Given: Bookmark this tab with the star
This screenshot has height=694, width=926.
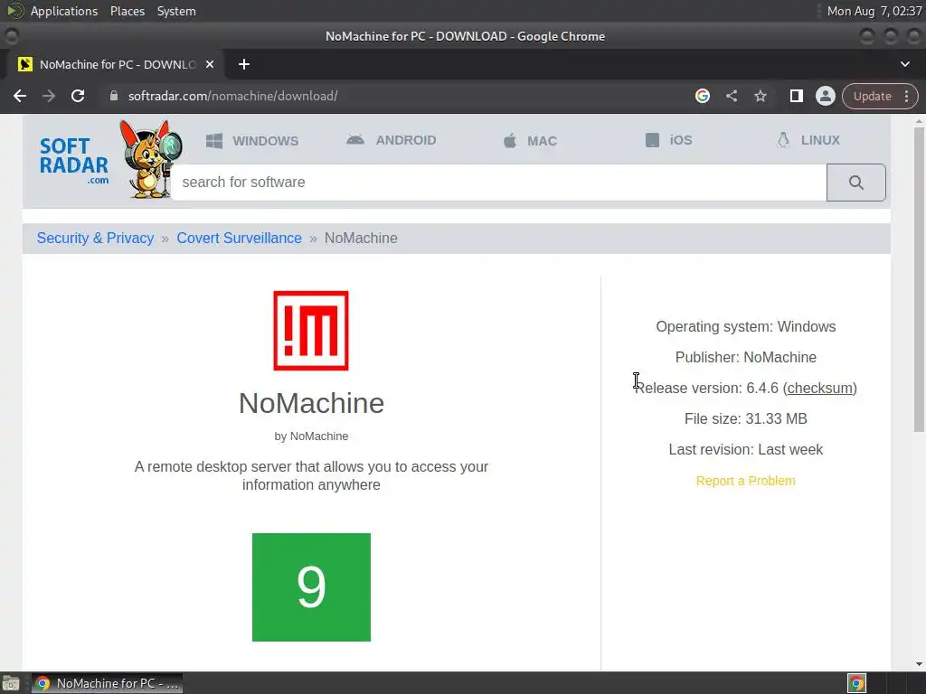Looking at the screenshot, I should click(760, 96).
